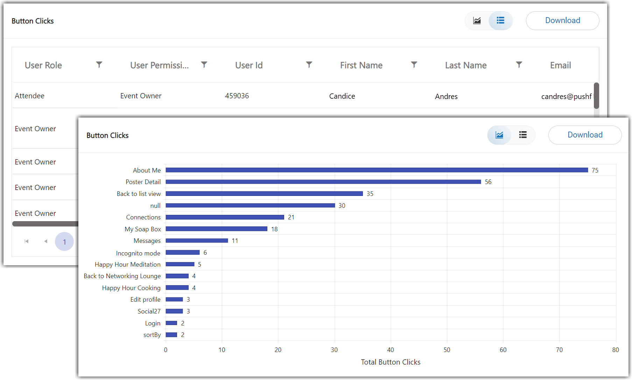Filter the First Name column
The width and height of the screenshot is (632, 380).
pos(414,65)
